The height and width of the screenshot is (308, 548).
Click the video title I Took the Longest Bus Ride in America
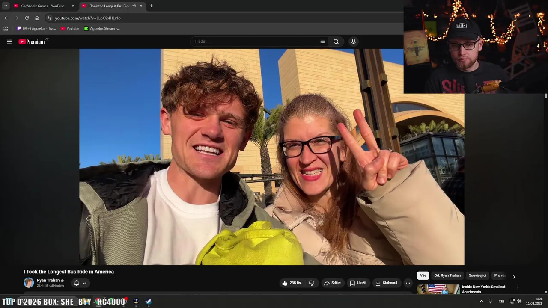tap(68, 272)
